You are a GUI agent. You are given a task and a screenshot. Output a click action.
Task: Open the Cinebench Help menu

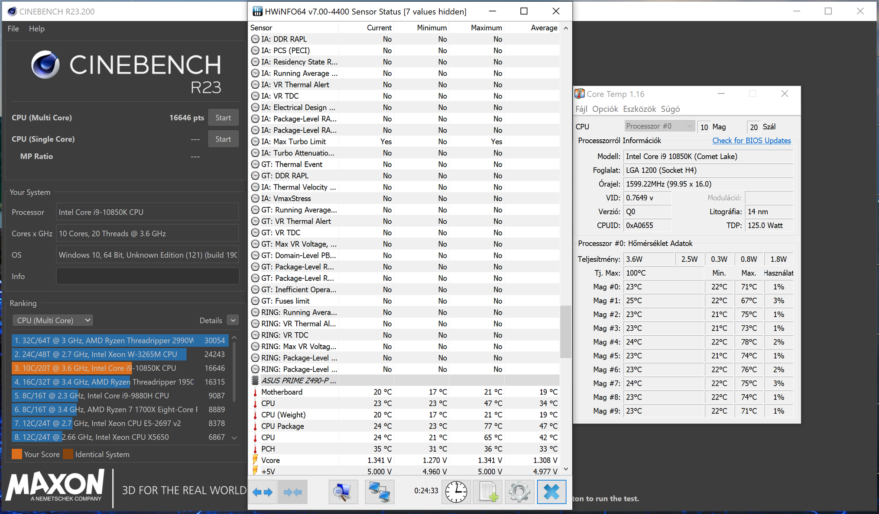pos(37,29)
